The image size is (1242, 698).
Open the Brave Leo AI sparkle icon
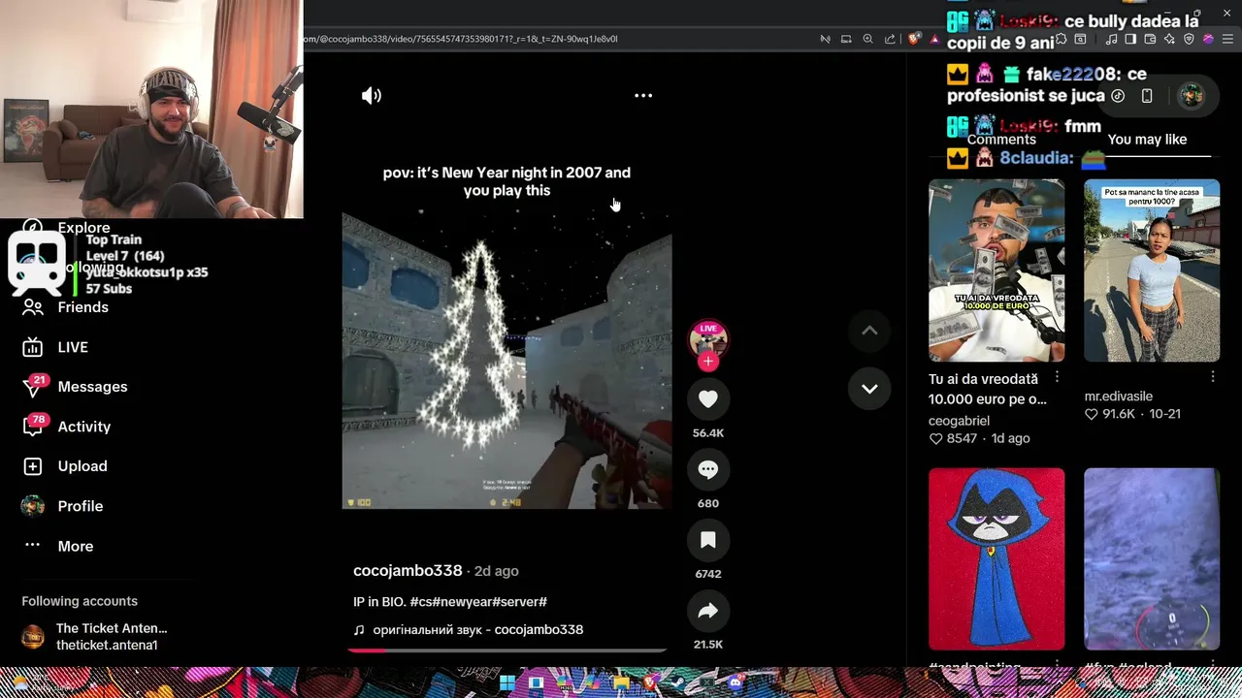pyautogui.click(x=1169, y=39)
